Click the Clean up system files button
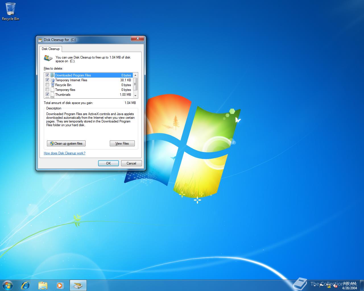This screenshot has height=291, width=364. point(66,144)
